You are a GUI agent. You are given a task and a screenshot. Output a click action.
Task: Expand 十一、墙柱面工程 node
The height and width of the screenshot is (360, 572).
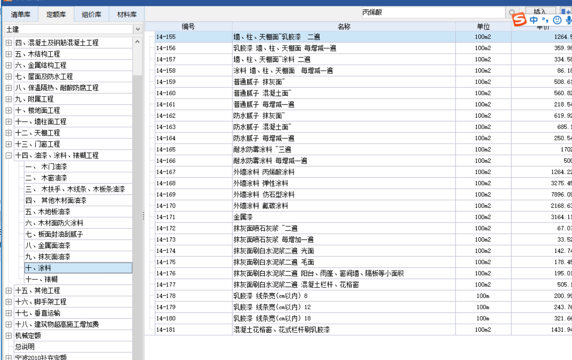[x=9, y=122]
